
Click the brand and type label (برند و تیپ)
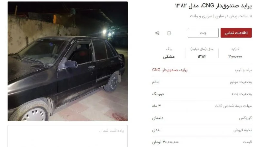point(243,70)
